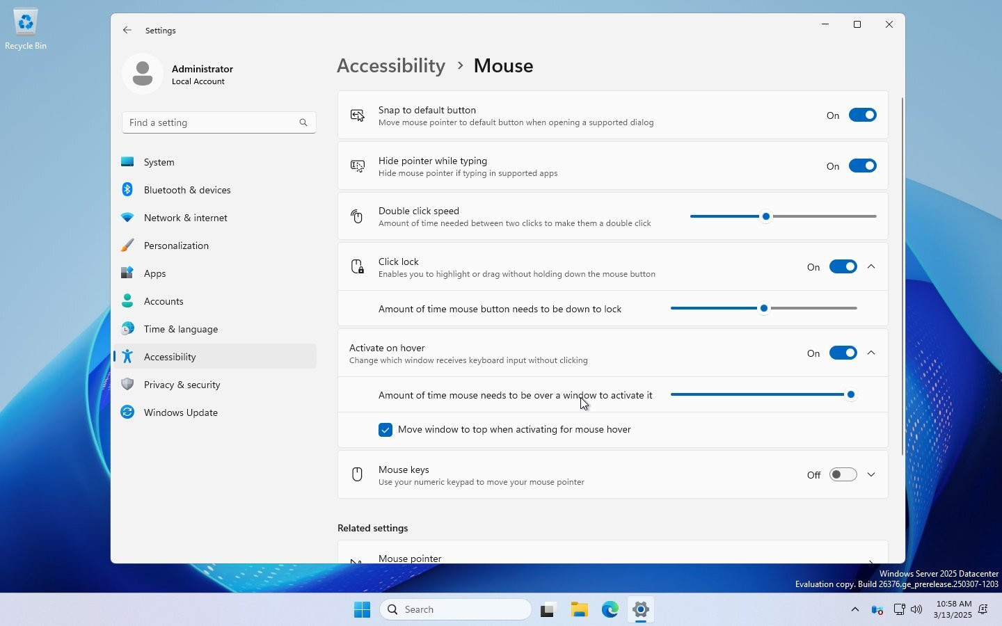The width and height of the screenshot is (1002, 626).
Task: Select Personalization in the sidebar
Action: [x=216, y=246]
